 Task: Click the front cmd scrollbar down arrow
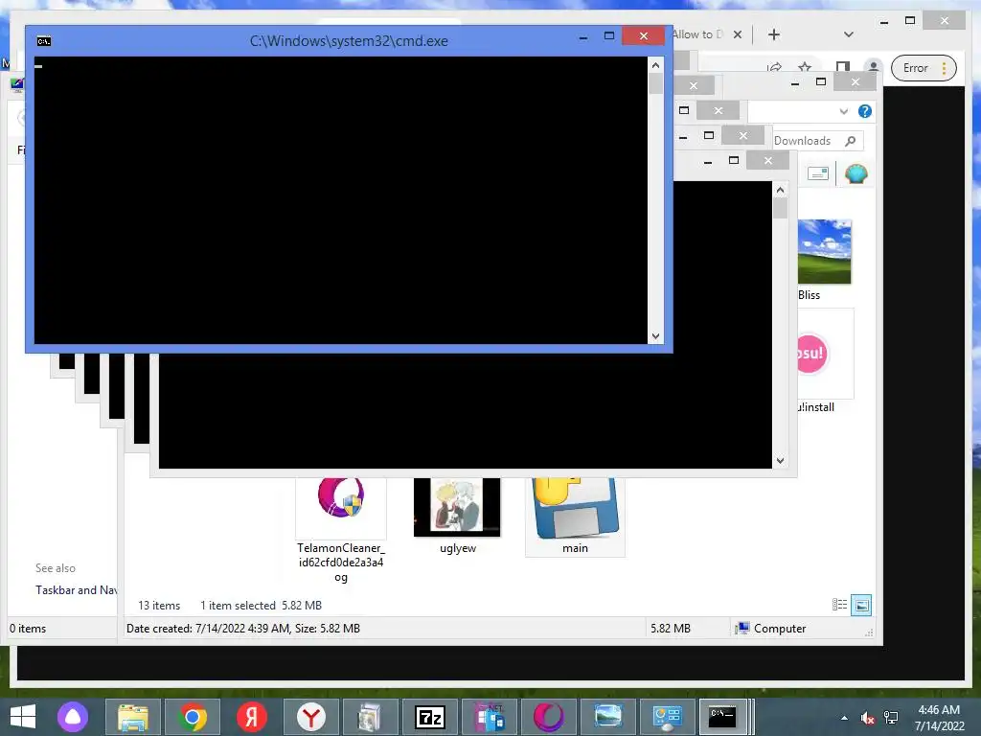pos(655,336)
